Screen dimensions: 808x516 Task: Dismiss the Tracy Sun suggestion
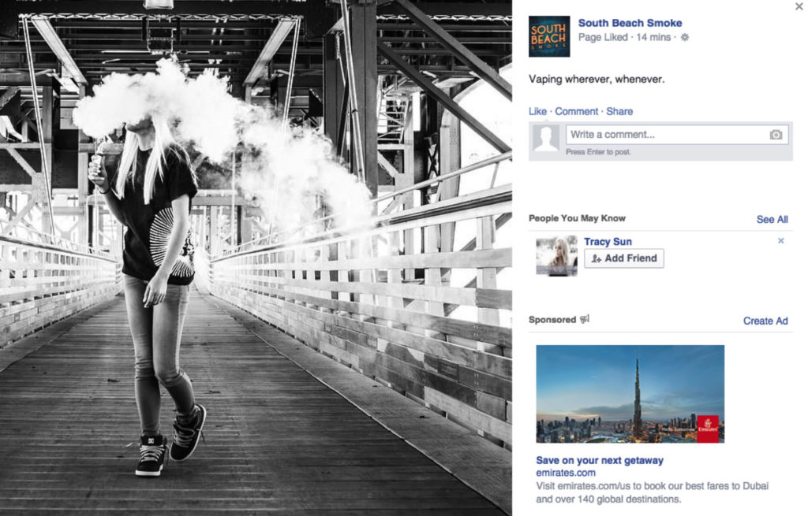tap(781, 241)
